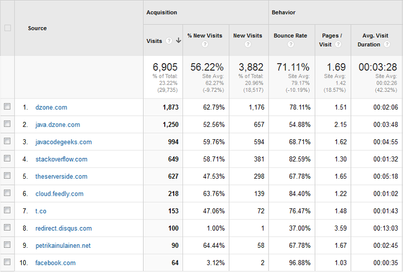Check the cloud.feedly.com row checkbox

(7, 193)
